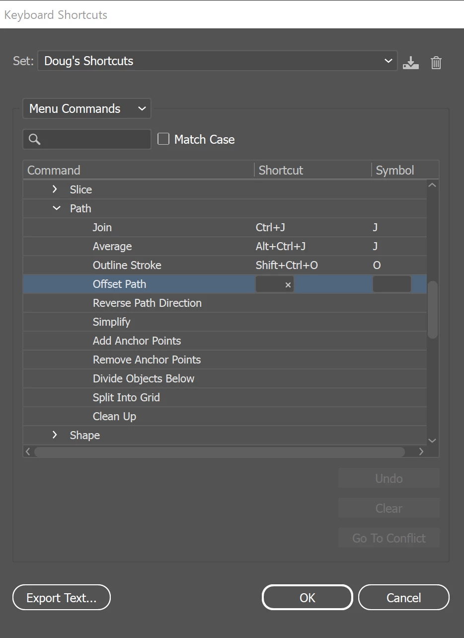Expand the Slice command group

55,189
